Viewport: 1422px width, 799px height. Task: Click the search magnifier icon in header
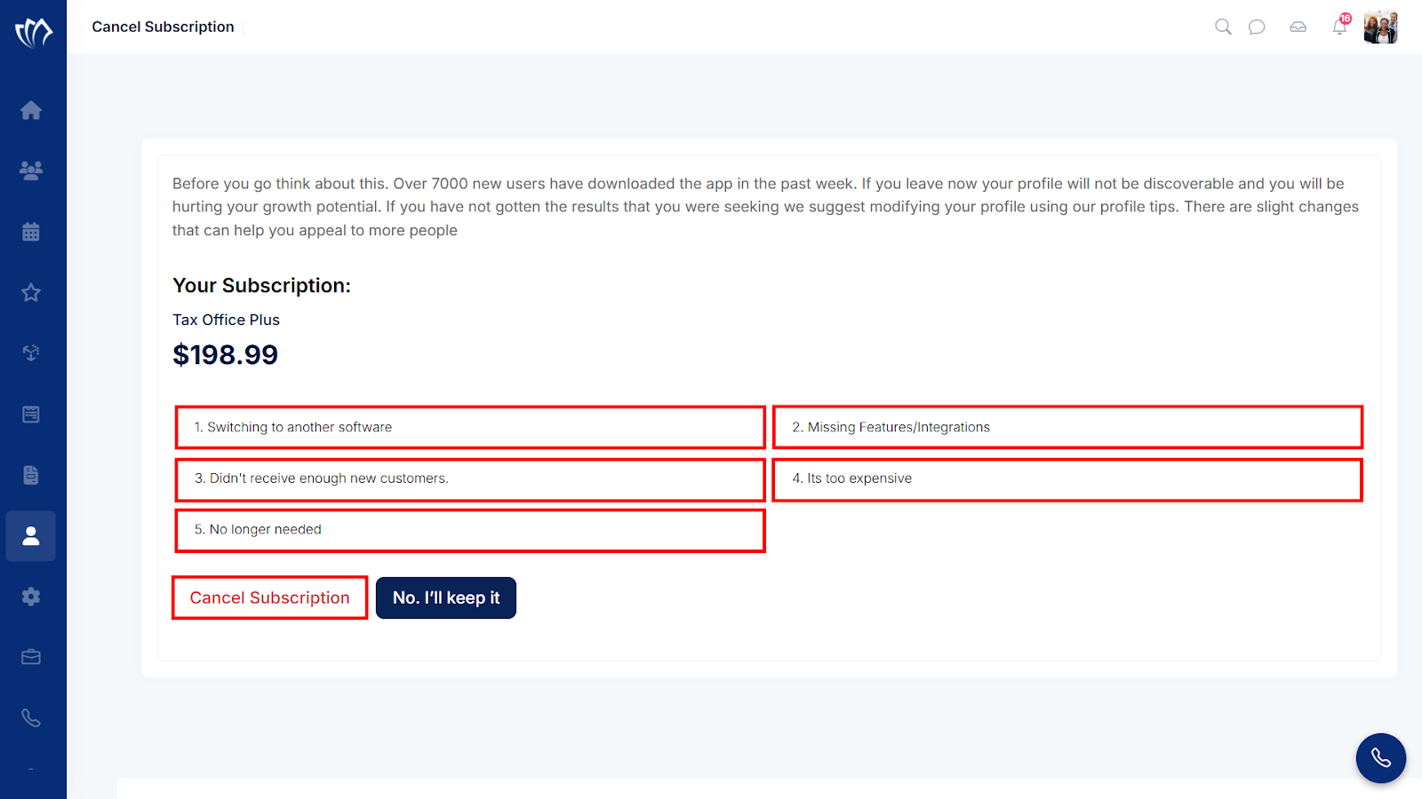(1223, 27)
